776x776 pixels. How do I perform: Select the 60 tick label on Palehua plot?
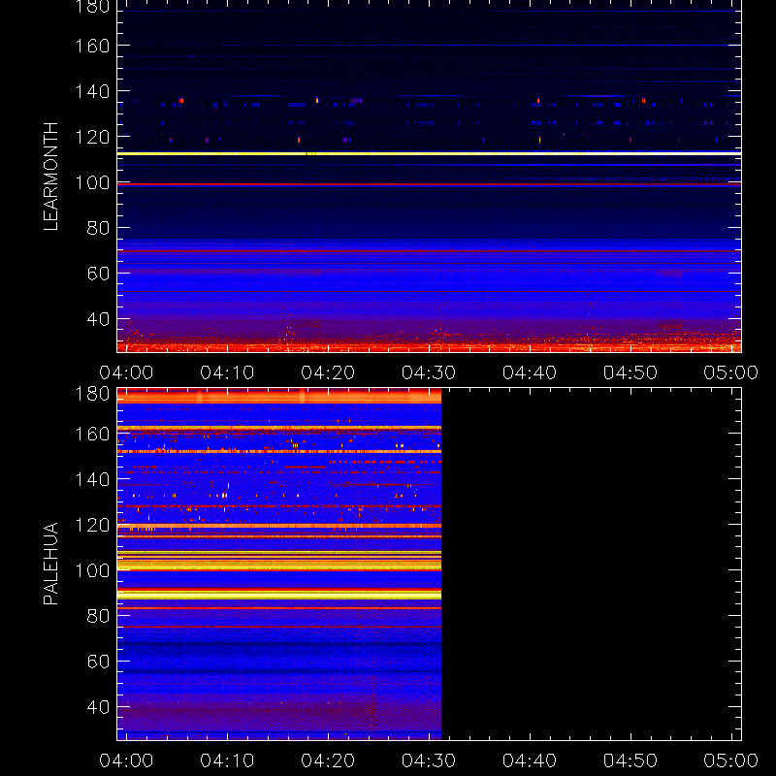click(x=99, y=662)
